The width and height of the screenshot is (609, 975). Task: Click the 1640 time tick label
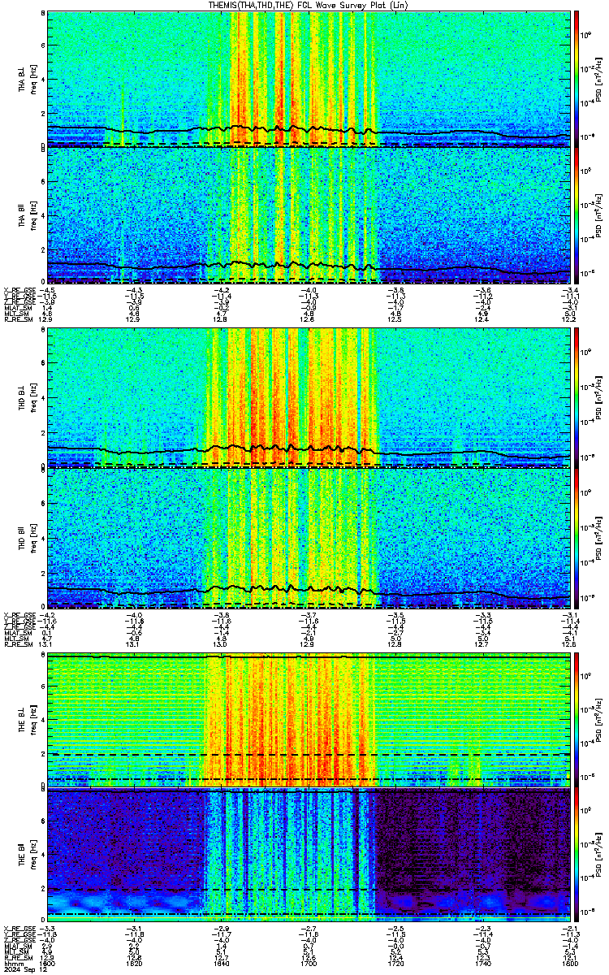tap(222, 963)
